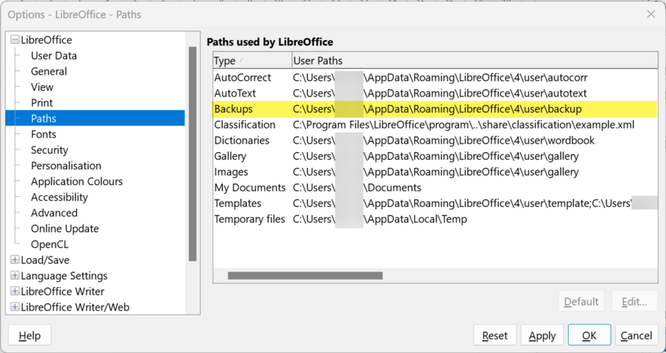Screen dimensions: 666x353
Task: Select the Temporary files path row
Action: 435,219
